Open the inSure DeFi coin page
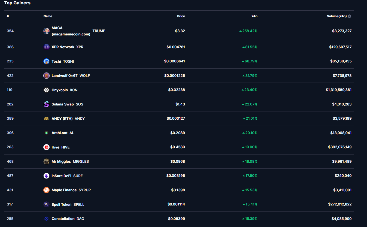The height and width of the screenshot is (227, 367). (x=61, y=176)
